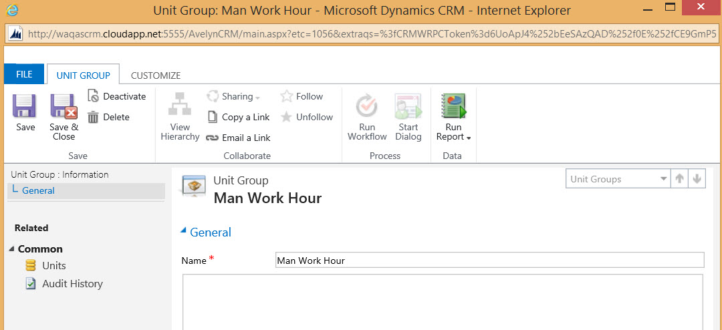Delete the unit group record
Screen dimensions: 722x330
pyautogui.click(x=109, y=117)
